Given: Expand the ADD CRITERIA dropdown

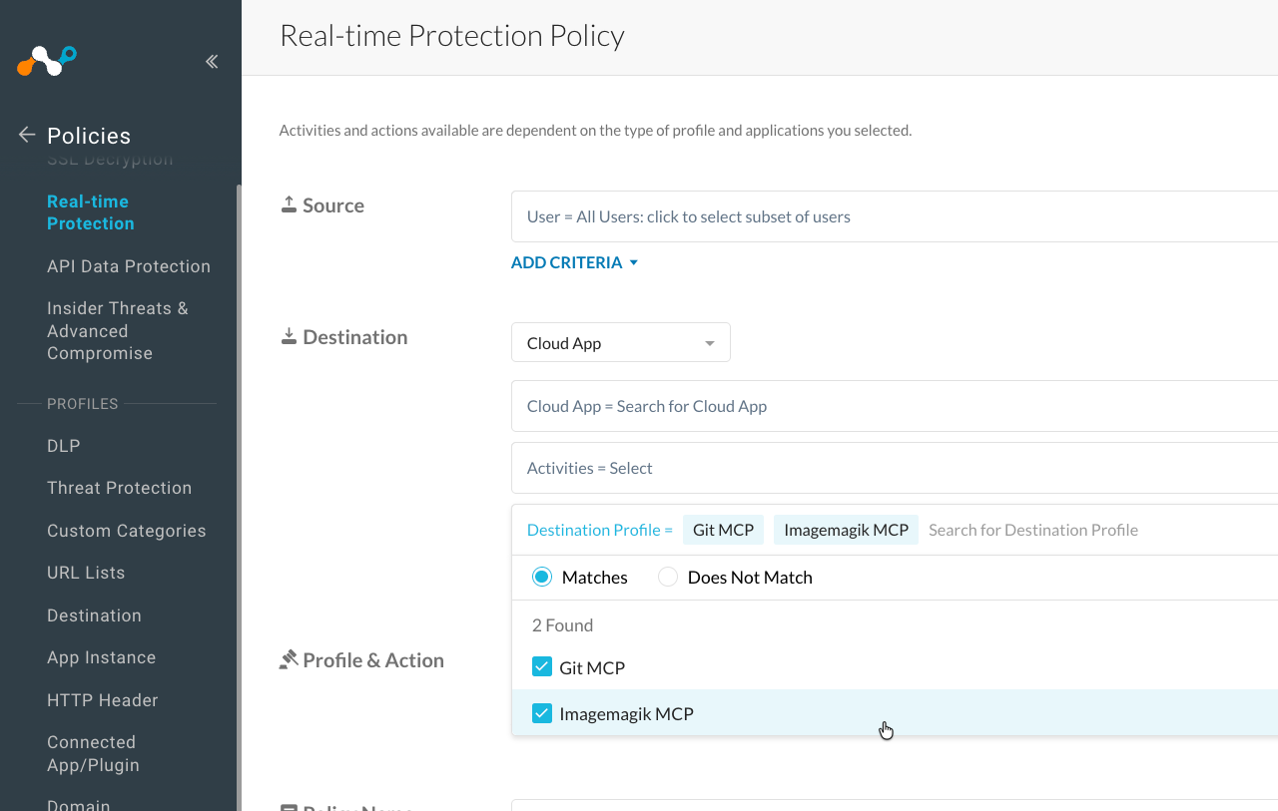Looking at the screenshot, I should coord(574,262).
